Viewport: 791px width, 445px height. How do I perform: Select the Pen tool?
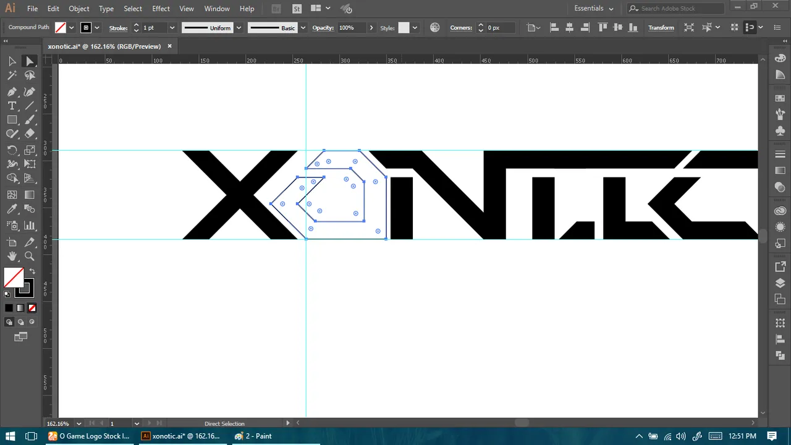[x=12, y=91]
